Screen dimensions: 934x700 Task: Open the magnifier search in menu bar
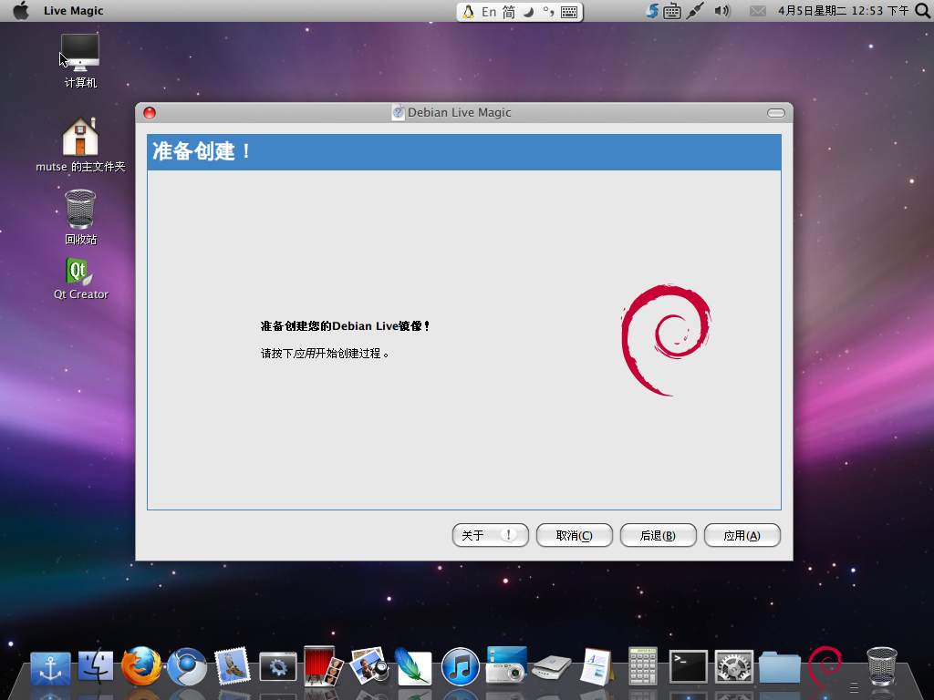pos(923,11)
